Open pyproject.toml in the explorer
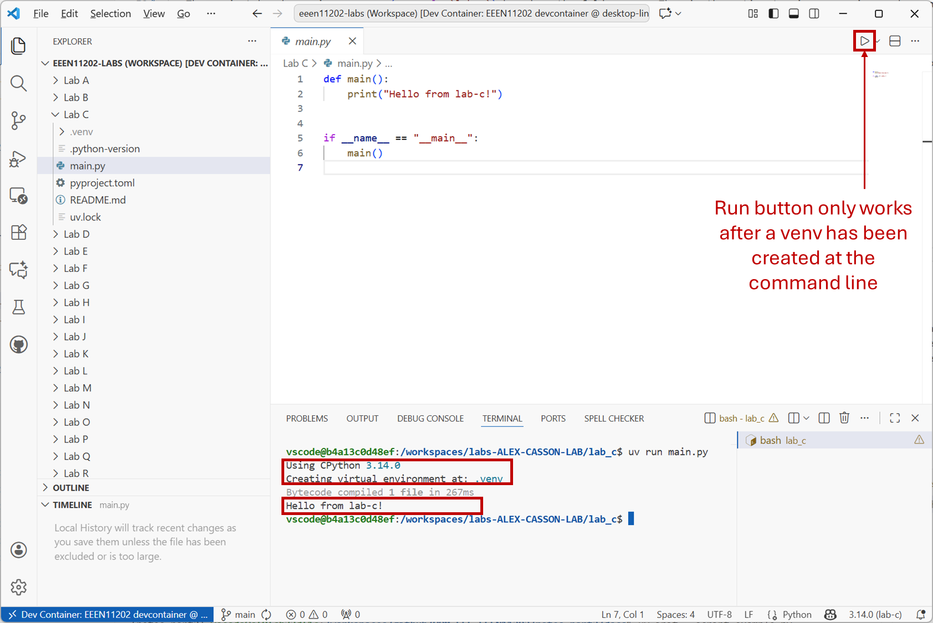 pos(102,183)
